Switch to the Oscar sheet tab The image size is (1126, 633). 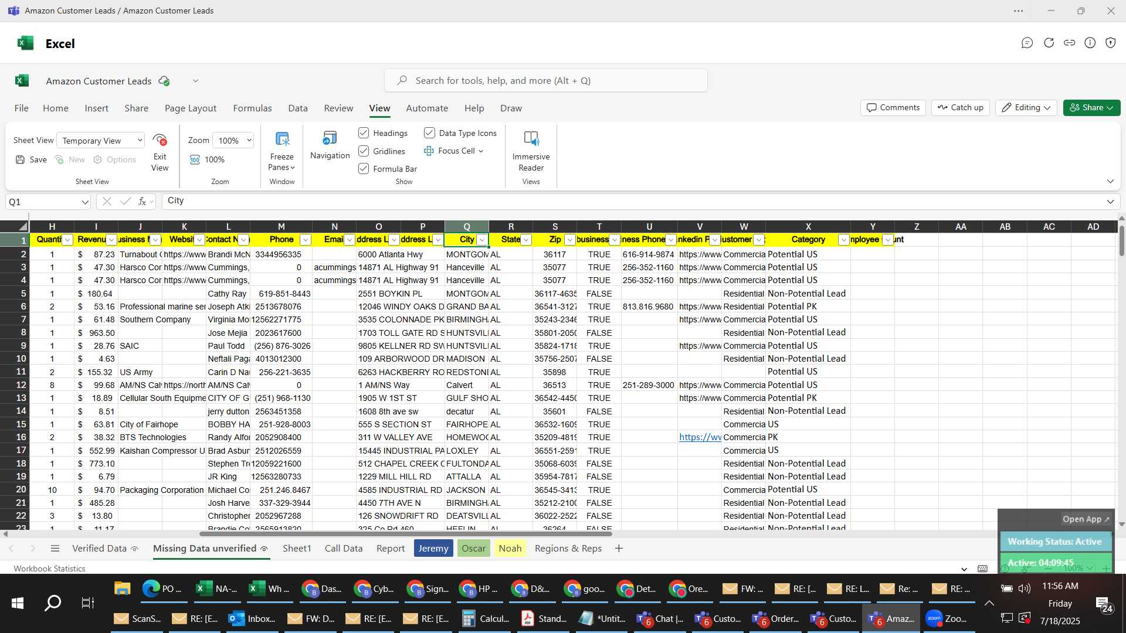pos(473,549)
